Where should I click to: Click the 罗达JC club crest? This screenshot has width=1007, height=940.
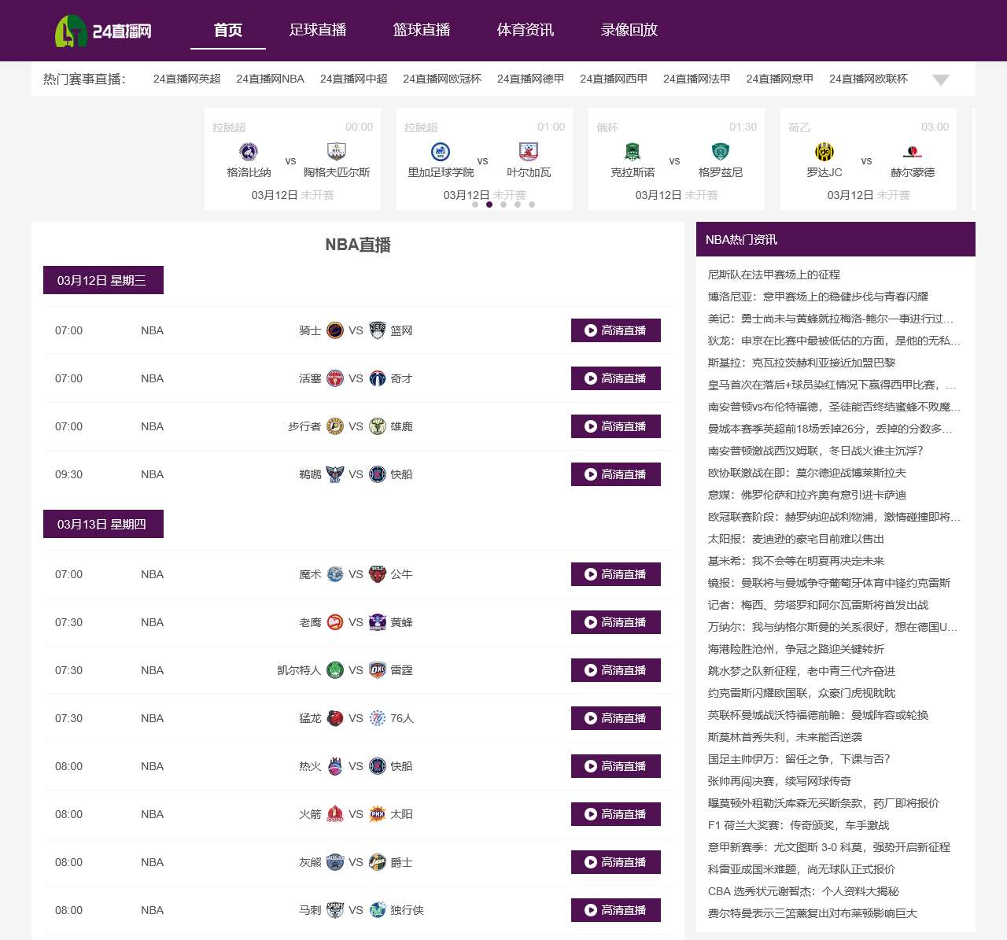[x=824, y=151]
